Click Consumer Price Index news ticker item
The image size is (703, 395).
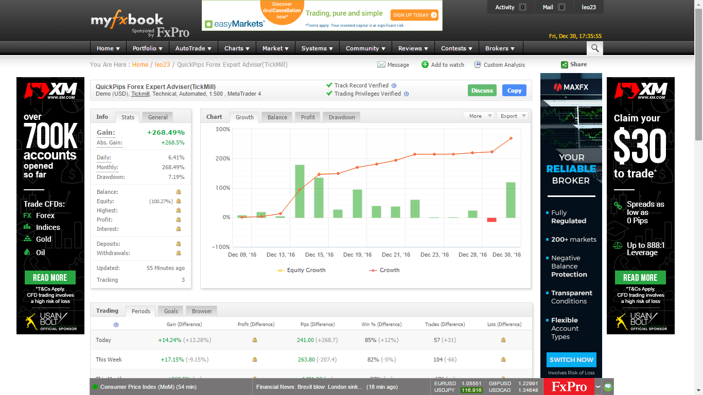click(x=149, y=387)
